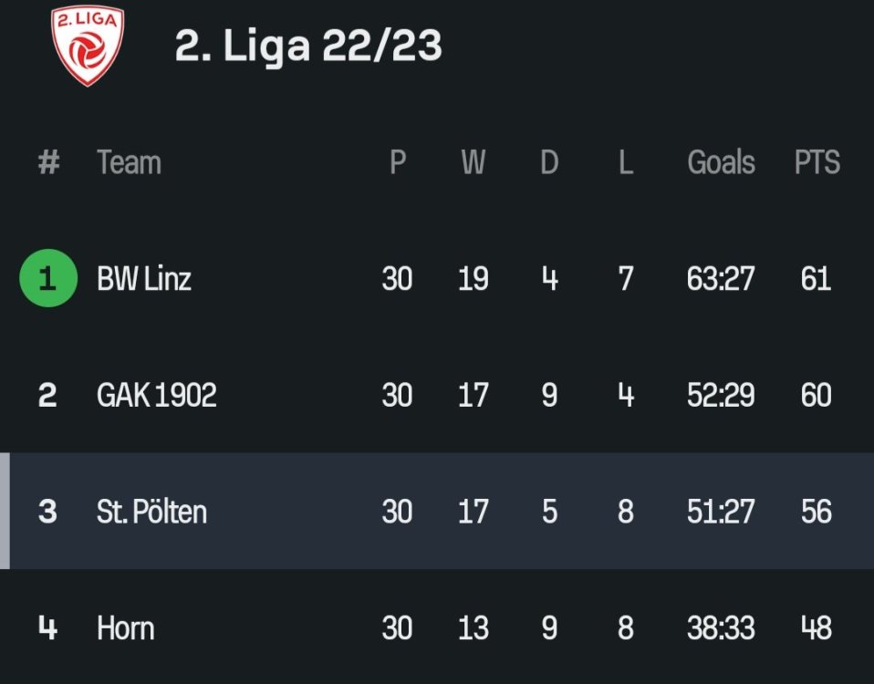The height and width of the screenshot is (684, 874).
Task: Sort standings by the W column
Action: point(473,162)
